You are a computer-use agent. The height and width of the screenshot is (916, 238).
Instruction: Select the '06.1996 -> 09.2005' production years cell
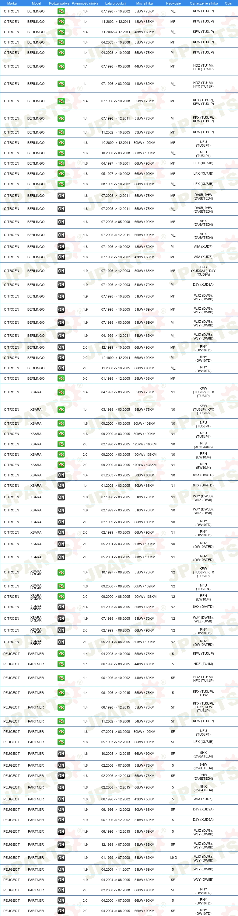click(116, 664)
